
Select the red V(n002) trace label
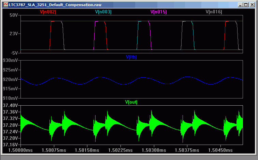pos(48,12)
